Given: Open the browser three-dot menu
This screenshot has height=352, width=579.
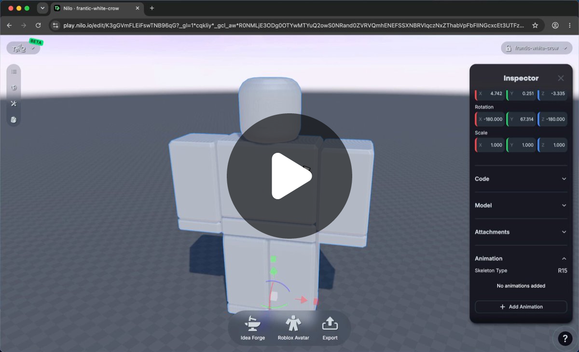Looking at the screenshot, I should coord(570,26).
